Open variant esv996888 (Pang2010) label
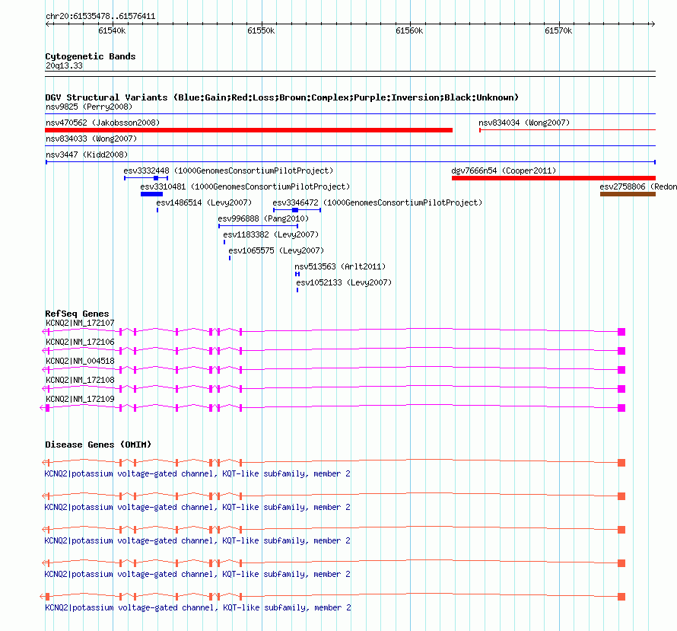This screenshot has width=677, height=631. tap(263, 218)
